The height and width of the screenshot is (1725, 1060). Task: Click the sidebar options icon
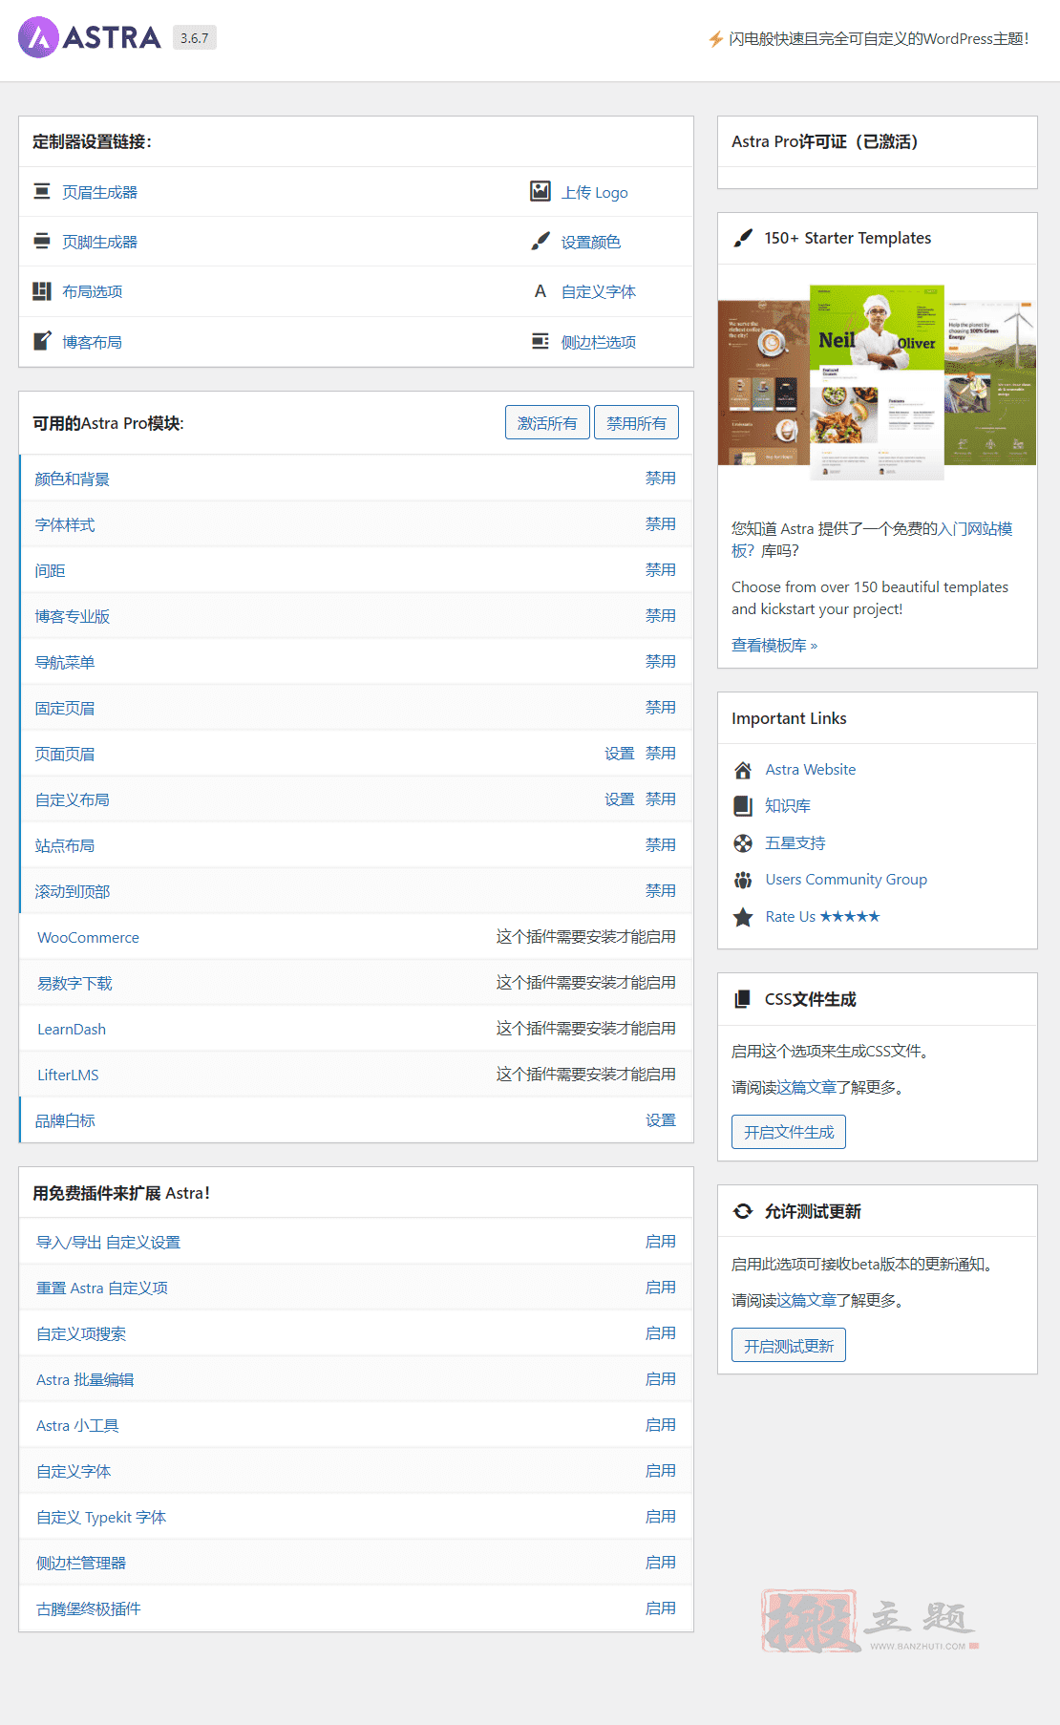pyautogui.click(x=541, y=341)
